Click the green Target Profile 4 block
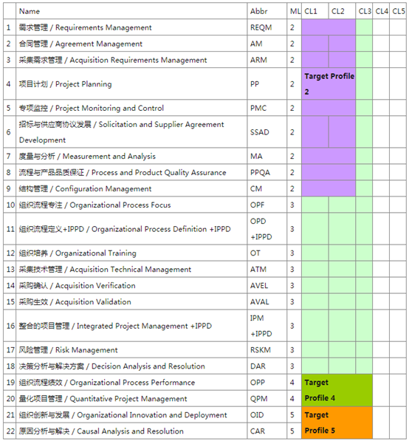The image size is (409, 441). [x=337, y=390]
